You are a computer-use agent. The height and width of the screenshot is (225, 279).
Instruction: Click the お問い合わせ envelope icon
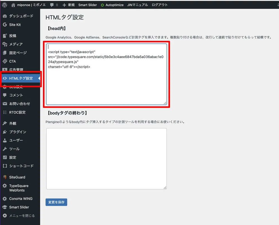point(5,104)
